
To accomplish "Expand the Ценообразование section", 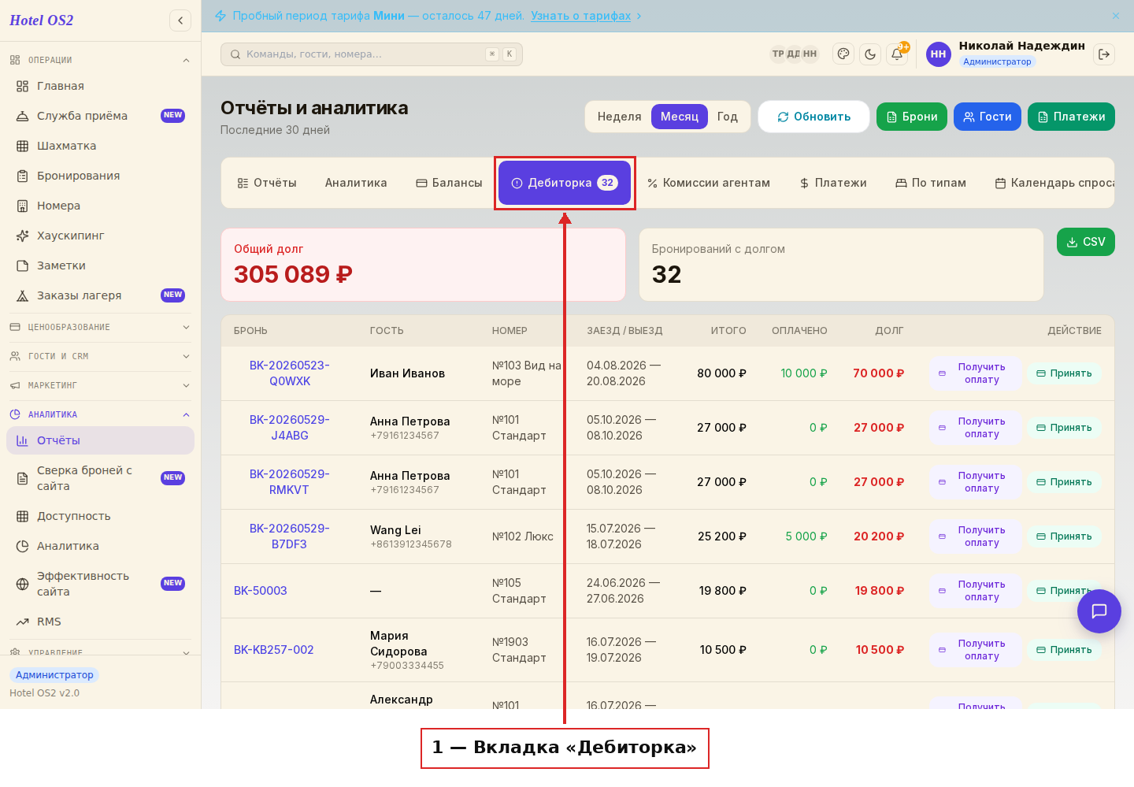I will (x=101, y=327).
